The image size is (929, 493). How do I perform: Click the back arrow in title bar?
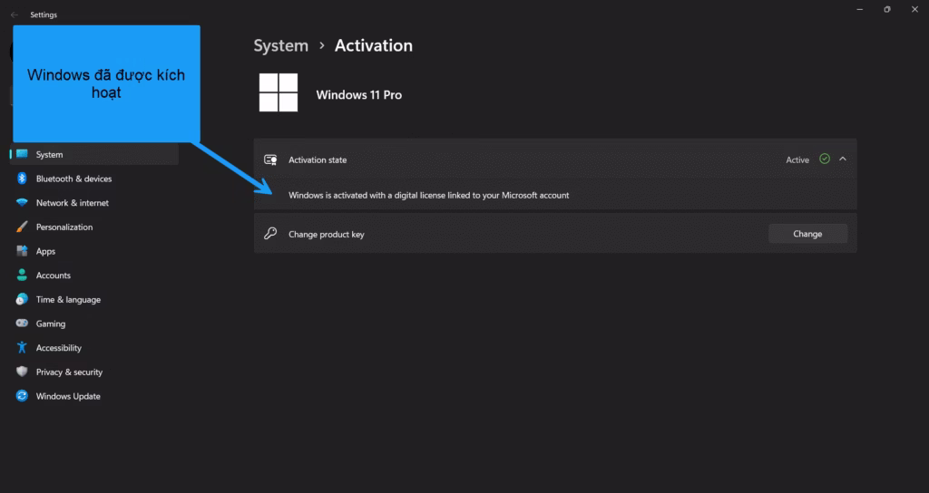point(15,14)
